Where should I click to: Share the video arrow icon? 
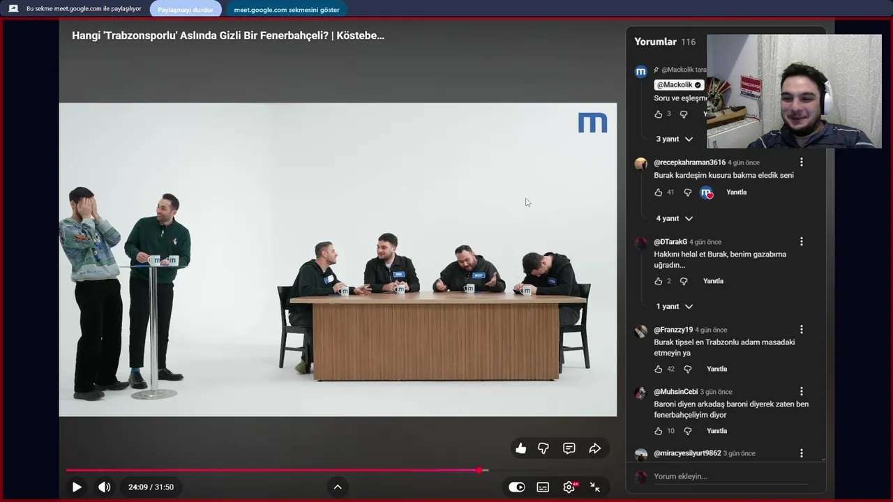tap(595, 448)
